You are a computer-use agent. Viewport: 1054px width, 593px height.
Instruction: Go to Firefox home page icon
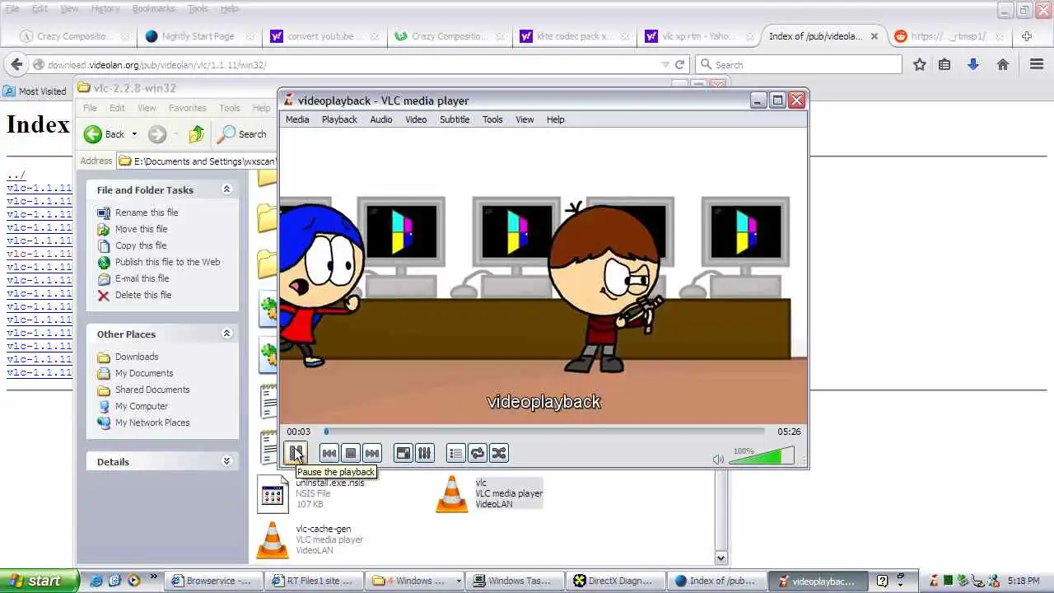[x=1003, y=64]
